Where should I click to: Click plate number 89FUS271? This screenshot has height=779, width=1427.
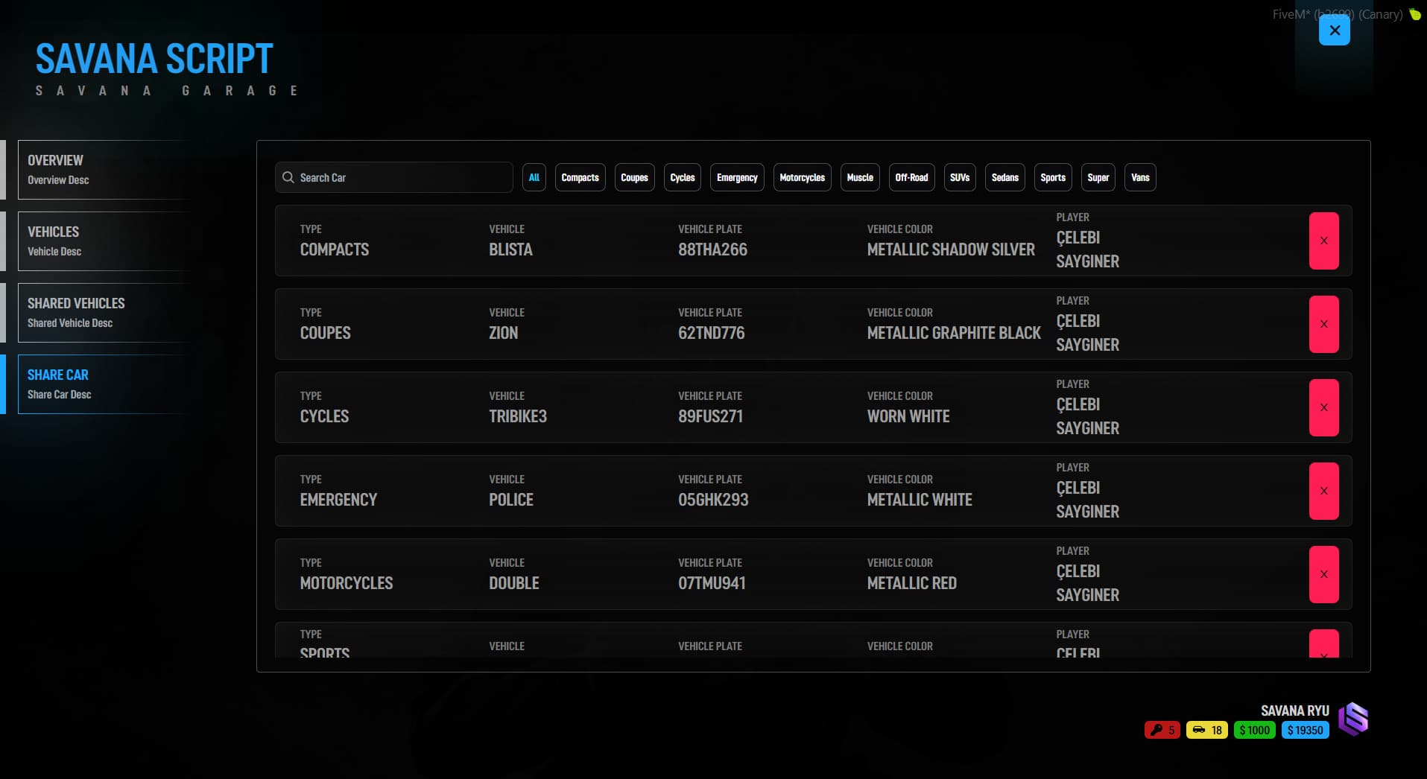(x=710, y=416)
